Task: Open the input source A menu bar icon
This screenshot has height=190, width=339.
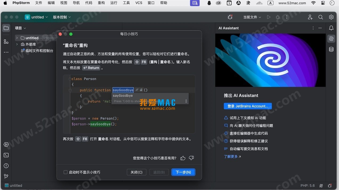Action: [x=271, y=3]
